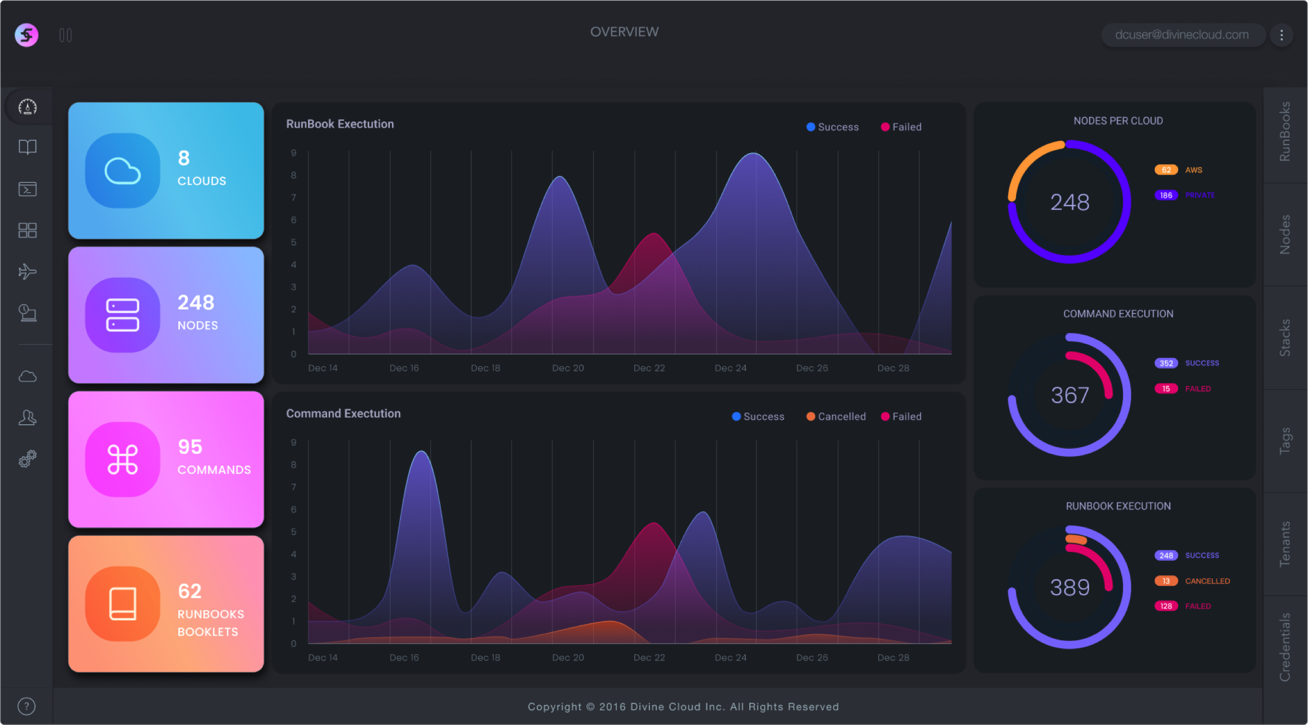1309x725 pixels.
Task: Click the airplane icon in sidebar
Action: click(x=27, y=272)
